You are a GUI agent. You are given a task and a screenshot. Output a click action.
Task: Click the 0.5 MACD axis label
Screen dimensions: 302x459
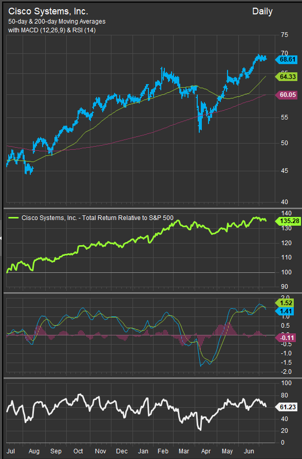[286, 326]
